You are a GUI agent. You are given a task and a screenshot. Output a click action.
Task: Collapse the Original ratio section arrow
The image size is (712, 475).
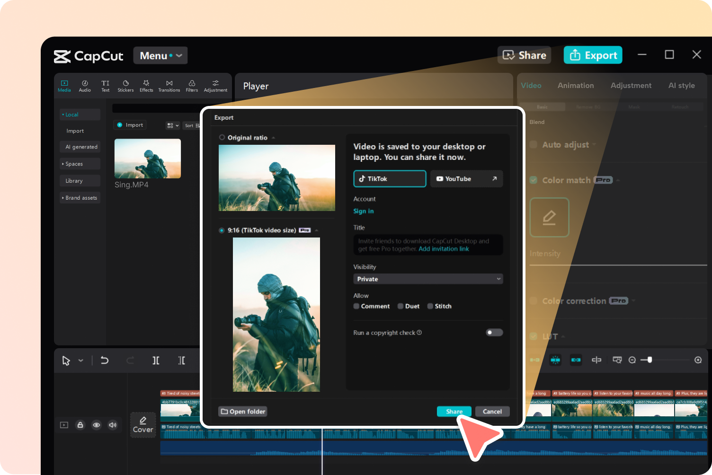coord(273,138)
